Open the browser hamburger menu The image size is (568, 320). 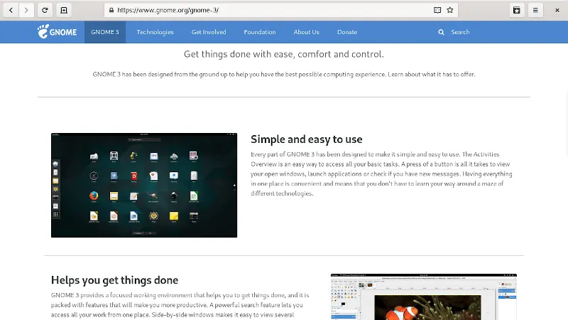click(x=535, y=10)
